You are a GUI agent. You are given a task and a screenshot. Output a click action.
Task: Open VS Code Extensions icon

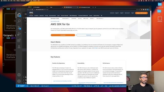tap(19, 40)
